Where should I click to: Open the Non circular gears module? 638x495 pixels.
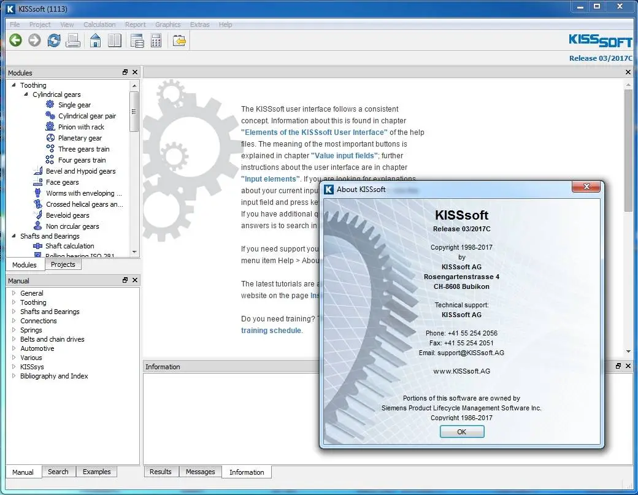pos(72,226)
